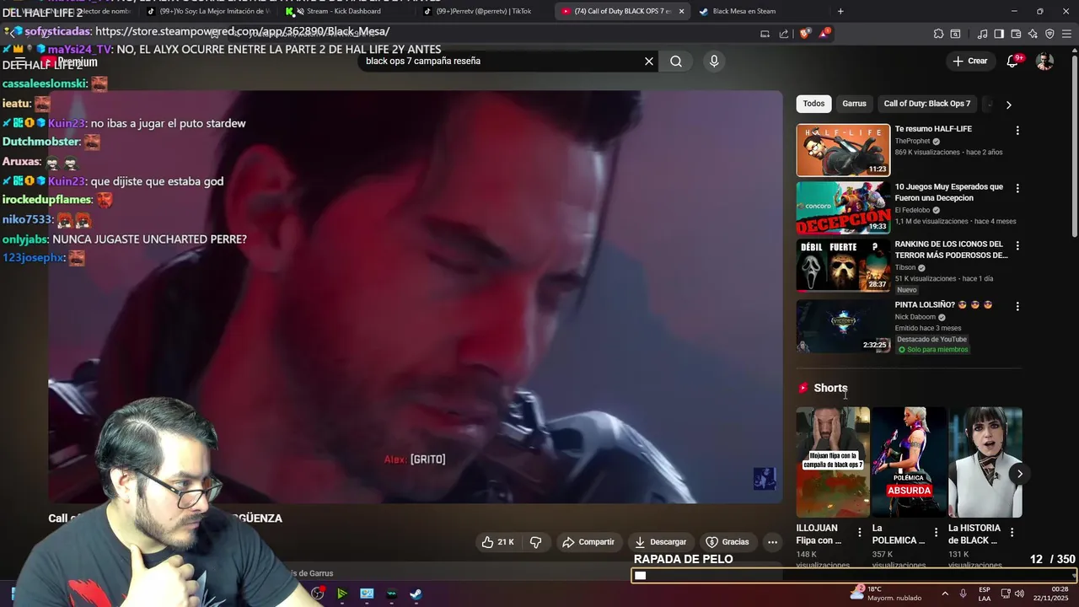
Task: Open more actions menu beside Gracias
Action: point(772,542)
